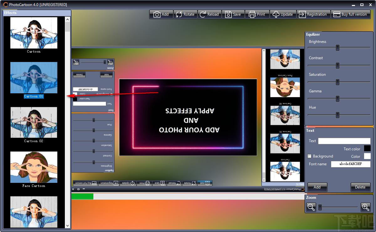
Task: Click the Gamma slider handle
Action: (337, 99)
